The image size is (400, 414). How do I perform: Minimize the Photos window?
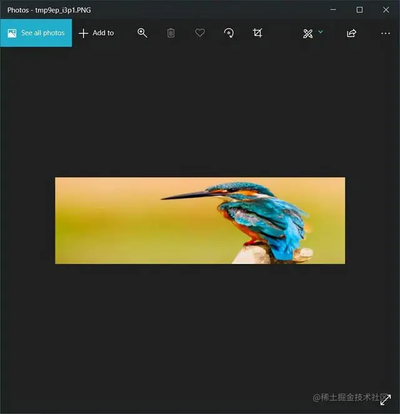click(333, 10)
